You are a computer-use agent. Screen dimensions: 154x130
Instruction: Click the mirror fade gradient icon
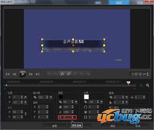click(x=111, y=102)
